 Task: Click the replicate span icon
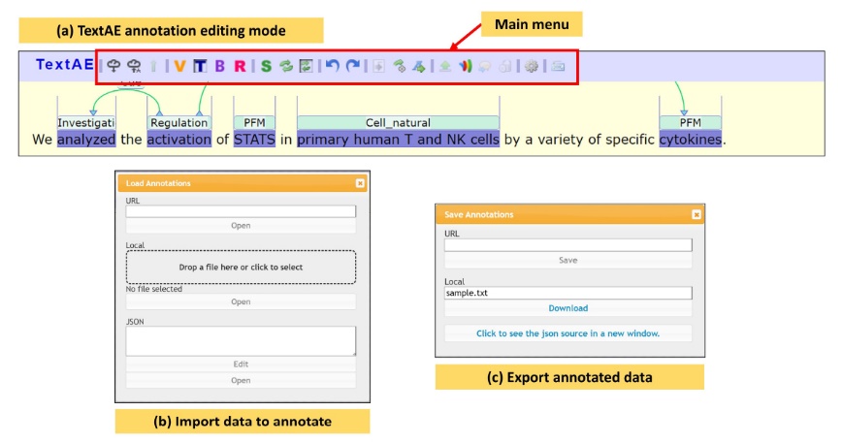(399, 66)
